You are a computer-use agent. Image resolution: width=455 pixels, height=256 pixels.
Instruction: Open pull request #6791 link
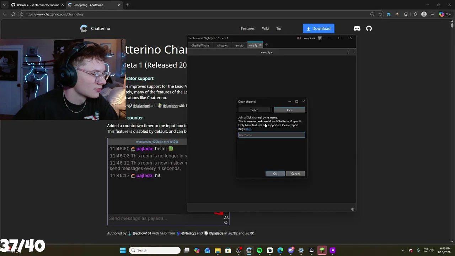(250, 233)
